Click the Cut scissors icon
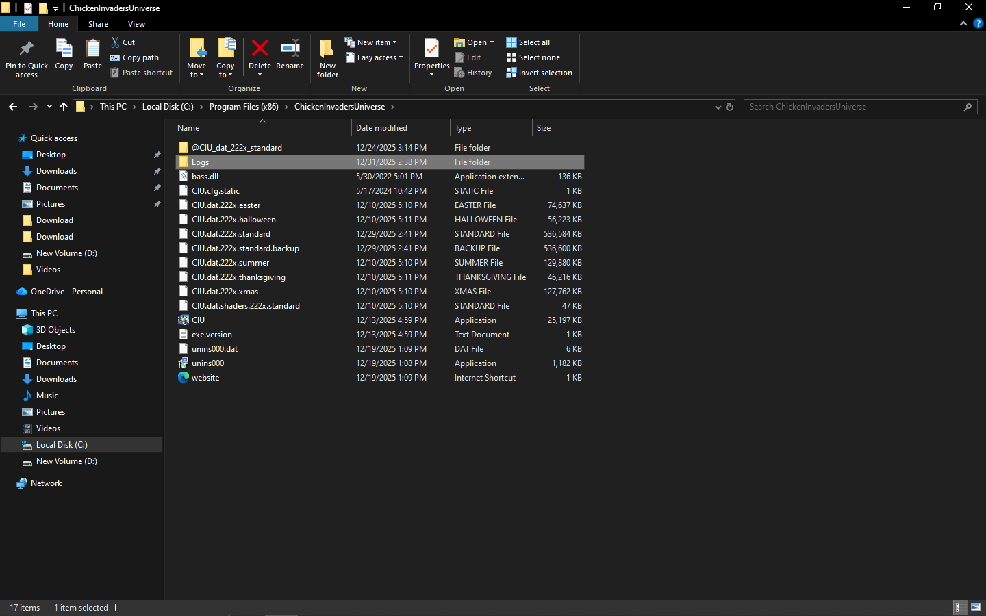986x616 pixels. [x=116, y=42]
